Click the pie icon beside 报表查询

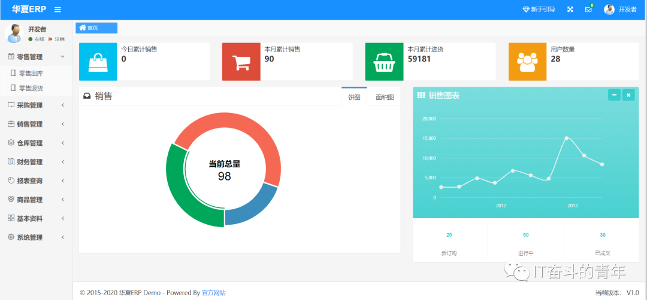[x=11, y=180]
